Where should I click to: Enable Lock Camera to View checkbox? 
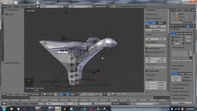(x=147, y=52)
